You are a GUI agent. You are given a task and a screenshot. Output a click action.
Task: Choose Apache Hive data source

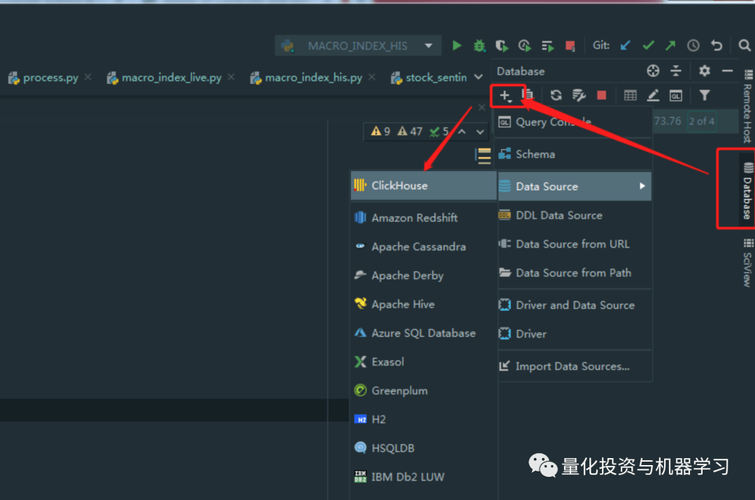point(424,304)
